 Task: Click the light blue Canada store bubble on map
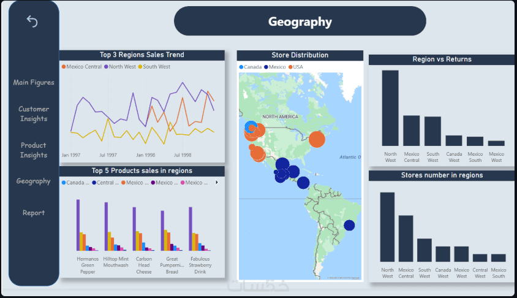251,127
